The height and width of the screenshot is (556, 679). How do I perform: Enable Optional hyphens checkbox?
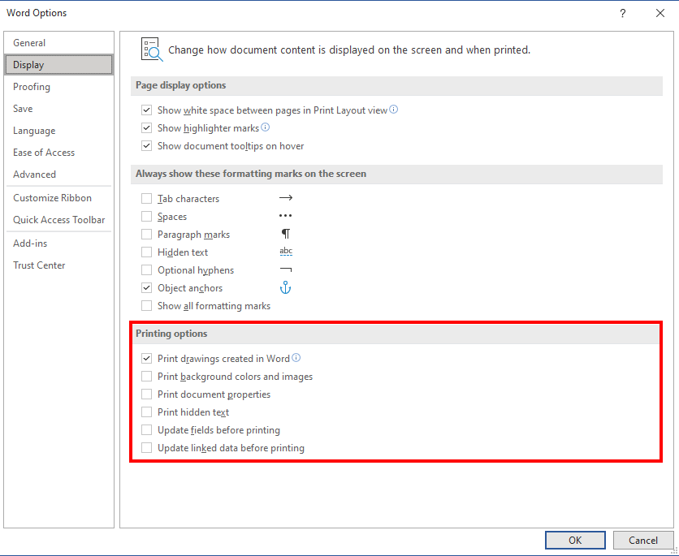point(147,270)
